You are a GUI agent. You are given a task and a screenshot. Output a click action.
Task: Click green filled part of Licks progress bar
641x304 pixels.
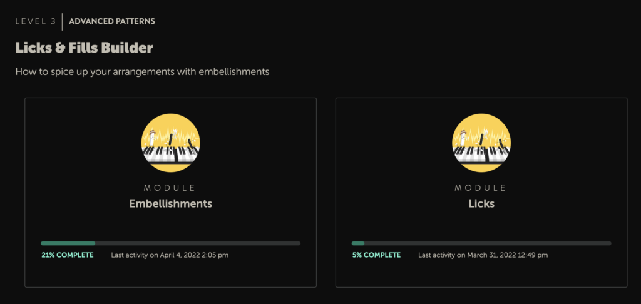coord(358,243)
